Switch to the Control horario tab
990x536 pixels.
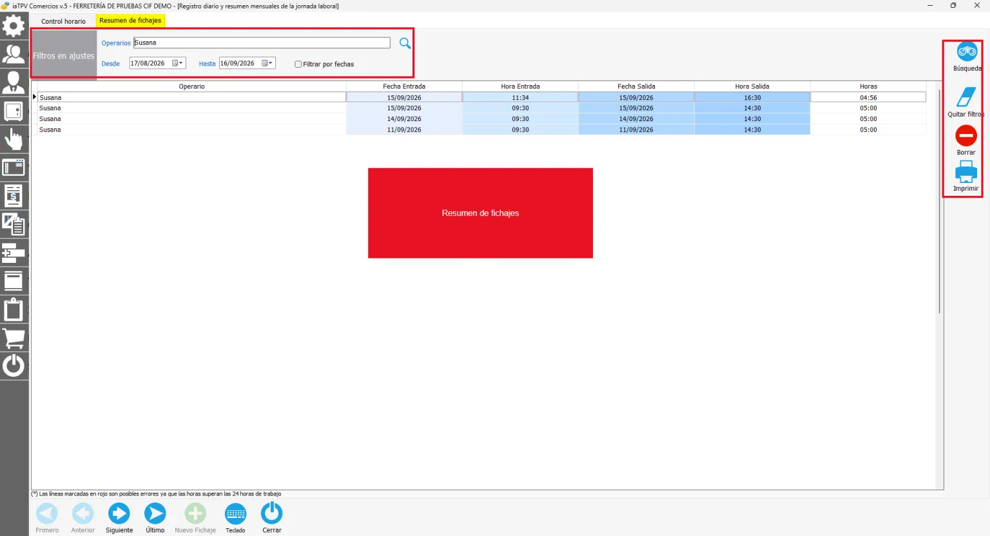pos(63,21)
